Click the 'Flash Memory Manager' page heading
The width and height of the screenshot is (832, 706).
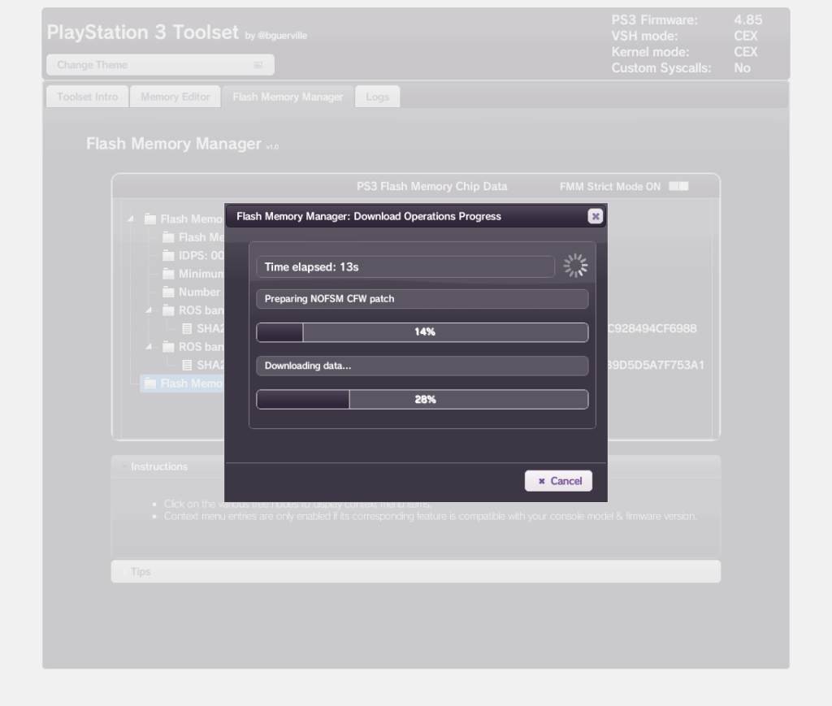pyautogui.click(x=174, y=144)
